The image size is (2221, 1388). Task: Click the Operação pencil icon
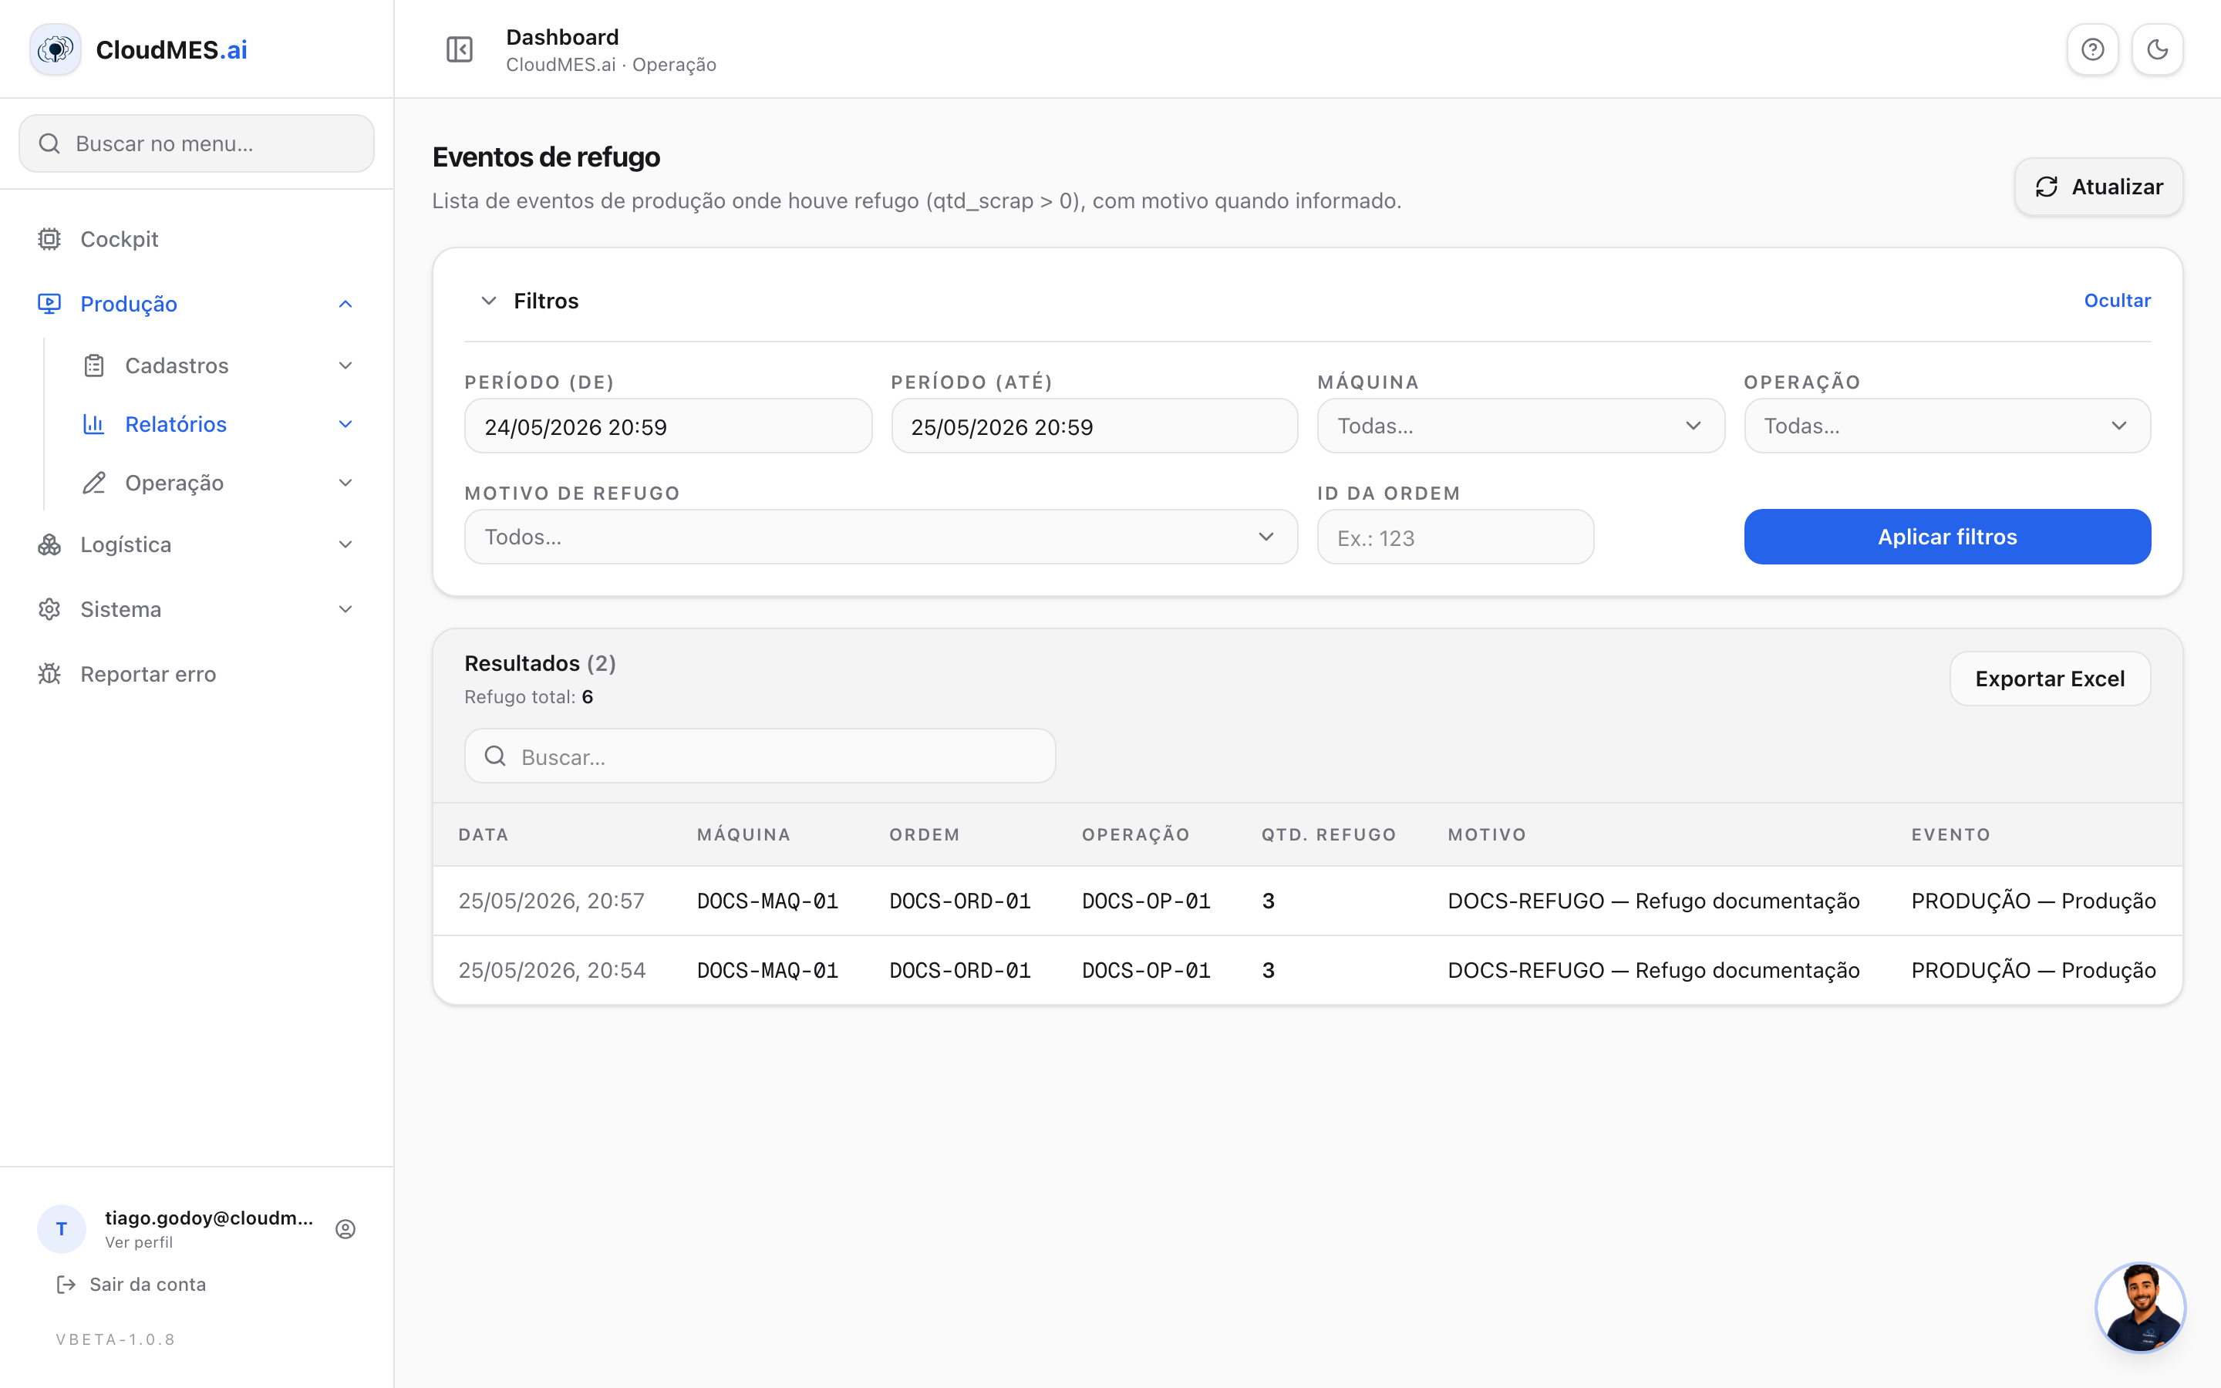tap(93, 483)
